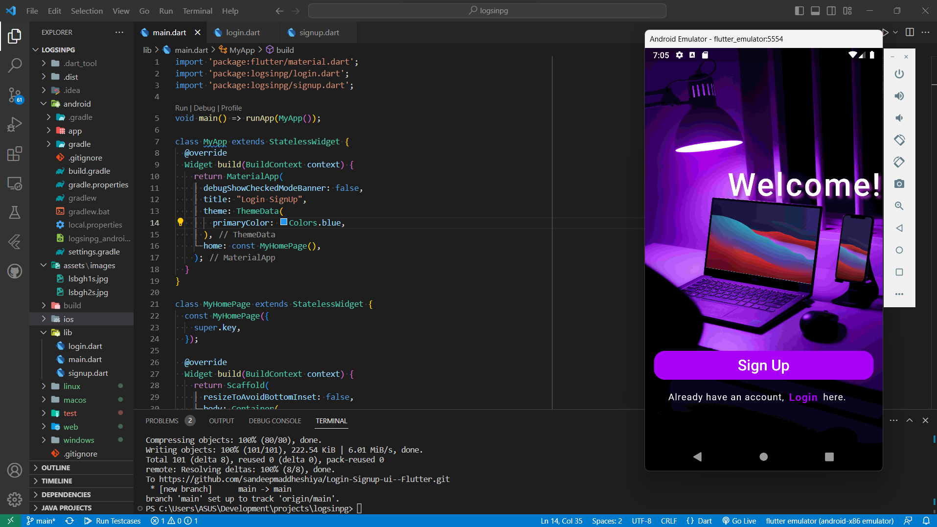Open the Source Control view with 61 changes
Viewport: 937px width, 527px height.
(x=15, y=95)
